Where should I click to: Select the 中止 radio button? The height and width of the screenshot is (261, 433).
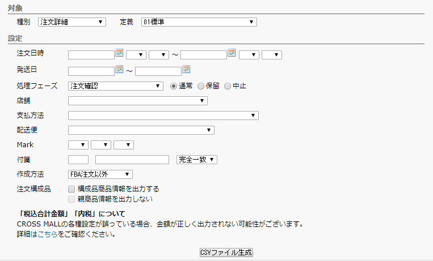click(227, 86)
